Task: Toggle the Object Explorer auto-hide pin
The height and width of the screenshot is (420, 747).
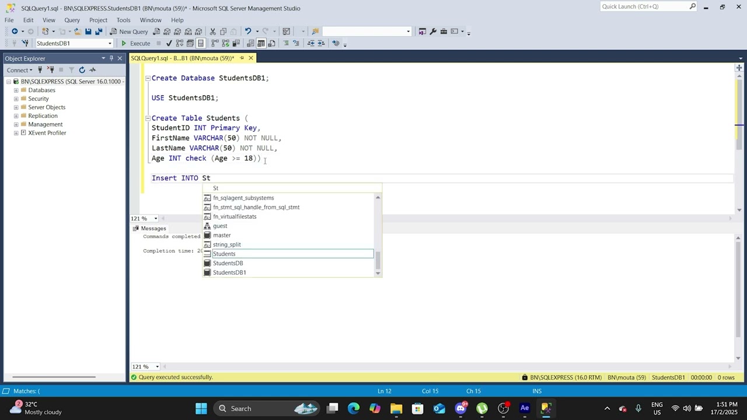Action: point(111,58)
